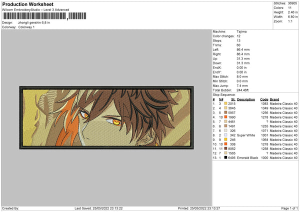Screen dimensions: 300x212
Task: Select thread code 1349
Action: click(x=264, y=108)
